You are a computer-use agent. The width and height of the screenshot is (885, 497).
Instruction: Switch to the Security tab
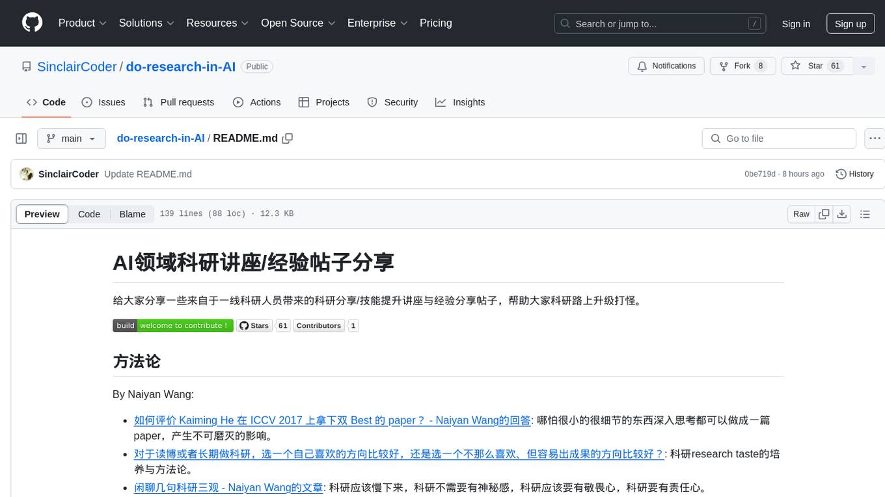[x=392, y=102]
